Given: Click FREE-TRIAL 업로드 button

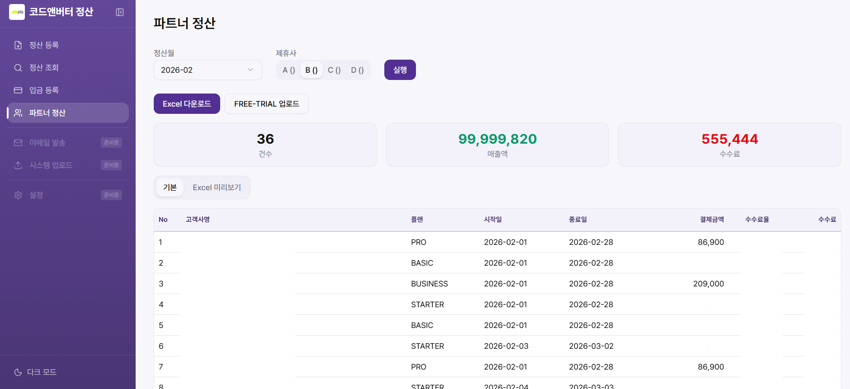Looking at the screenshot, I should click(x=266, y=104).
